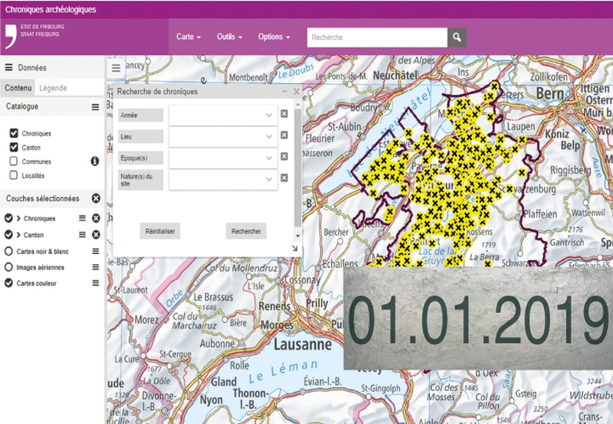Open options for the Cartes couleur layer
The height and width of the screenshot is (424, 613).
click(96, 283)
